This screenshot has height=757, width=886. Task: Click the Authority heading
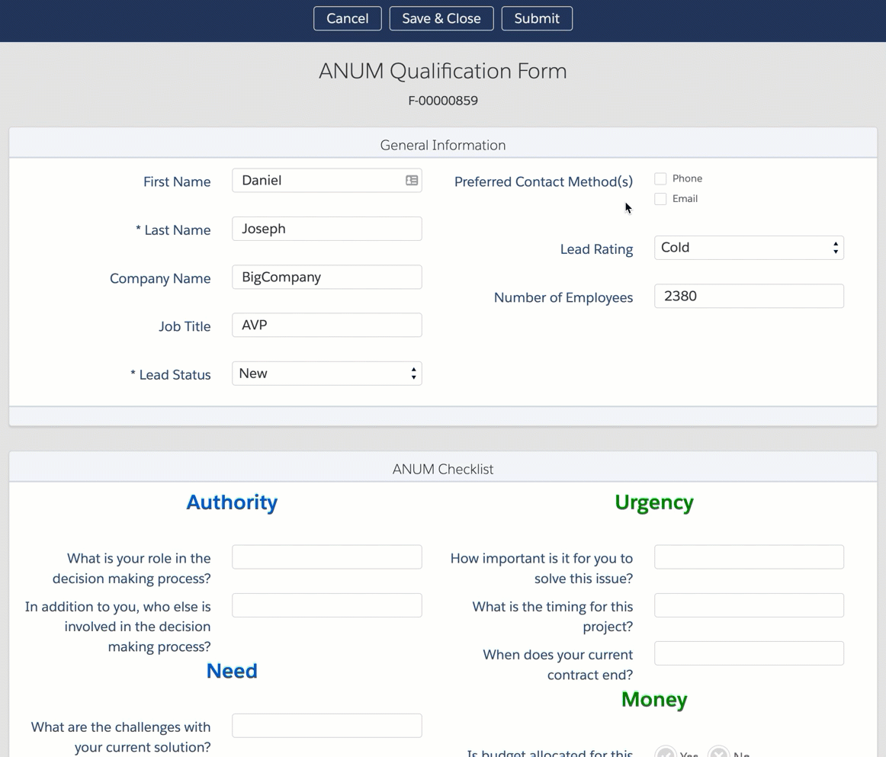pos(232,502)
